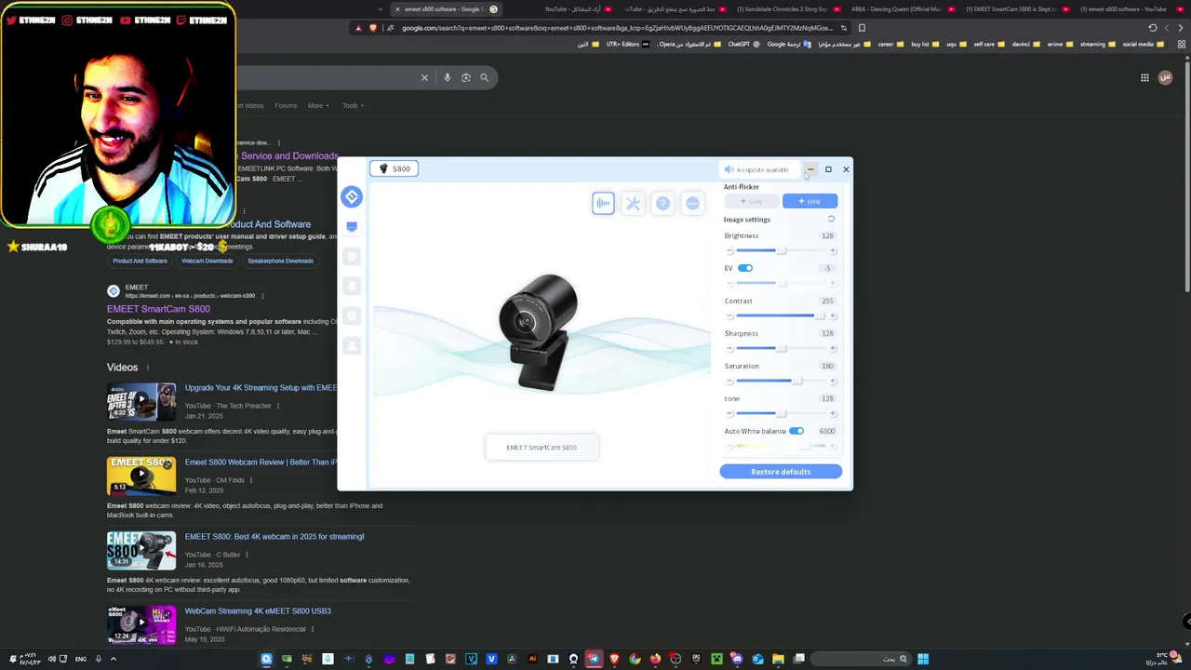Open options for Videos section three dots
Image resolution: width=1191 pixels, height=670 pixels.
click(147, 368)
